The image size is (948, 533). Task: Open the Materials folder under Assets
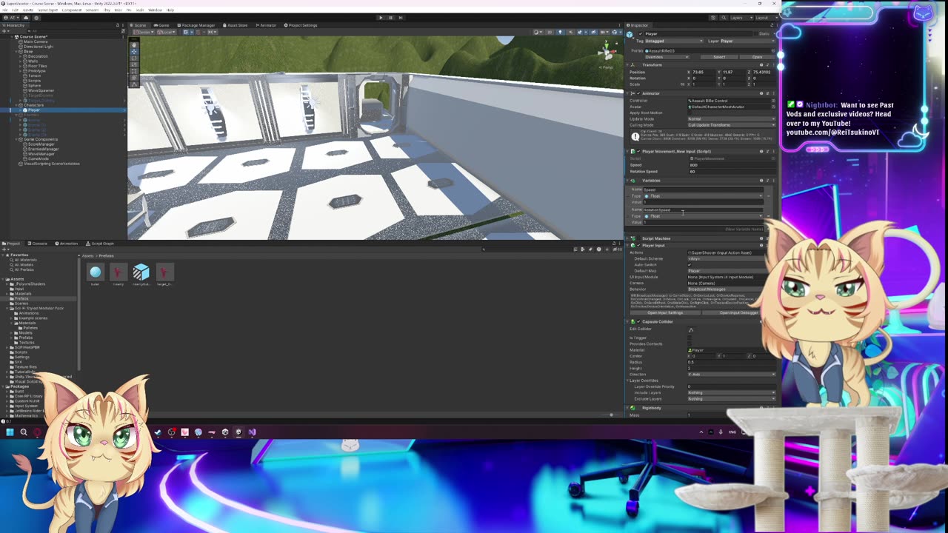[x=24, y=294]
